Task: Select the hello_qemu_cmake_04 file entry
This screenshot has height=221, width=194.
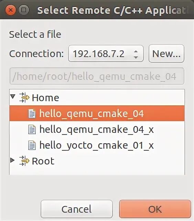Action: tap(97, 114)
